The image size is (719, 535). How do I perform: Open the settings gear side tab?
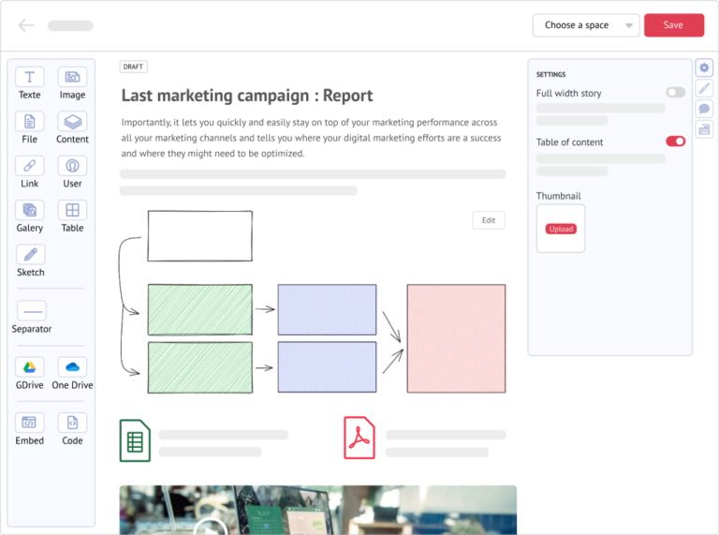point(704,68)
